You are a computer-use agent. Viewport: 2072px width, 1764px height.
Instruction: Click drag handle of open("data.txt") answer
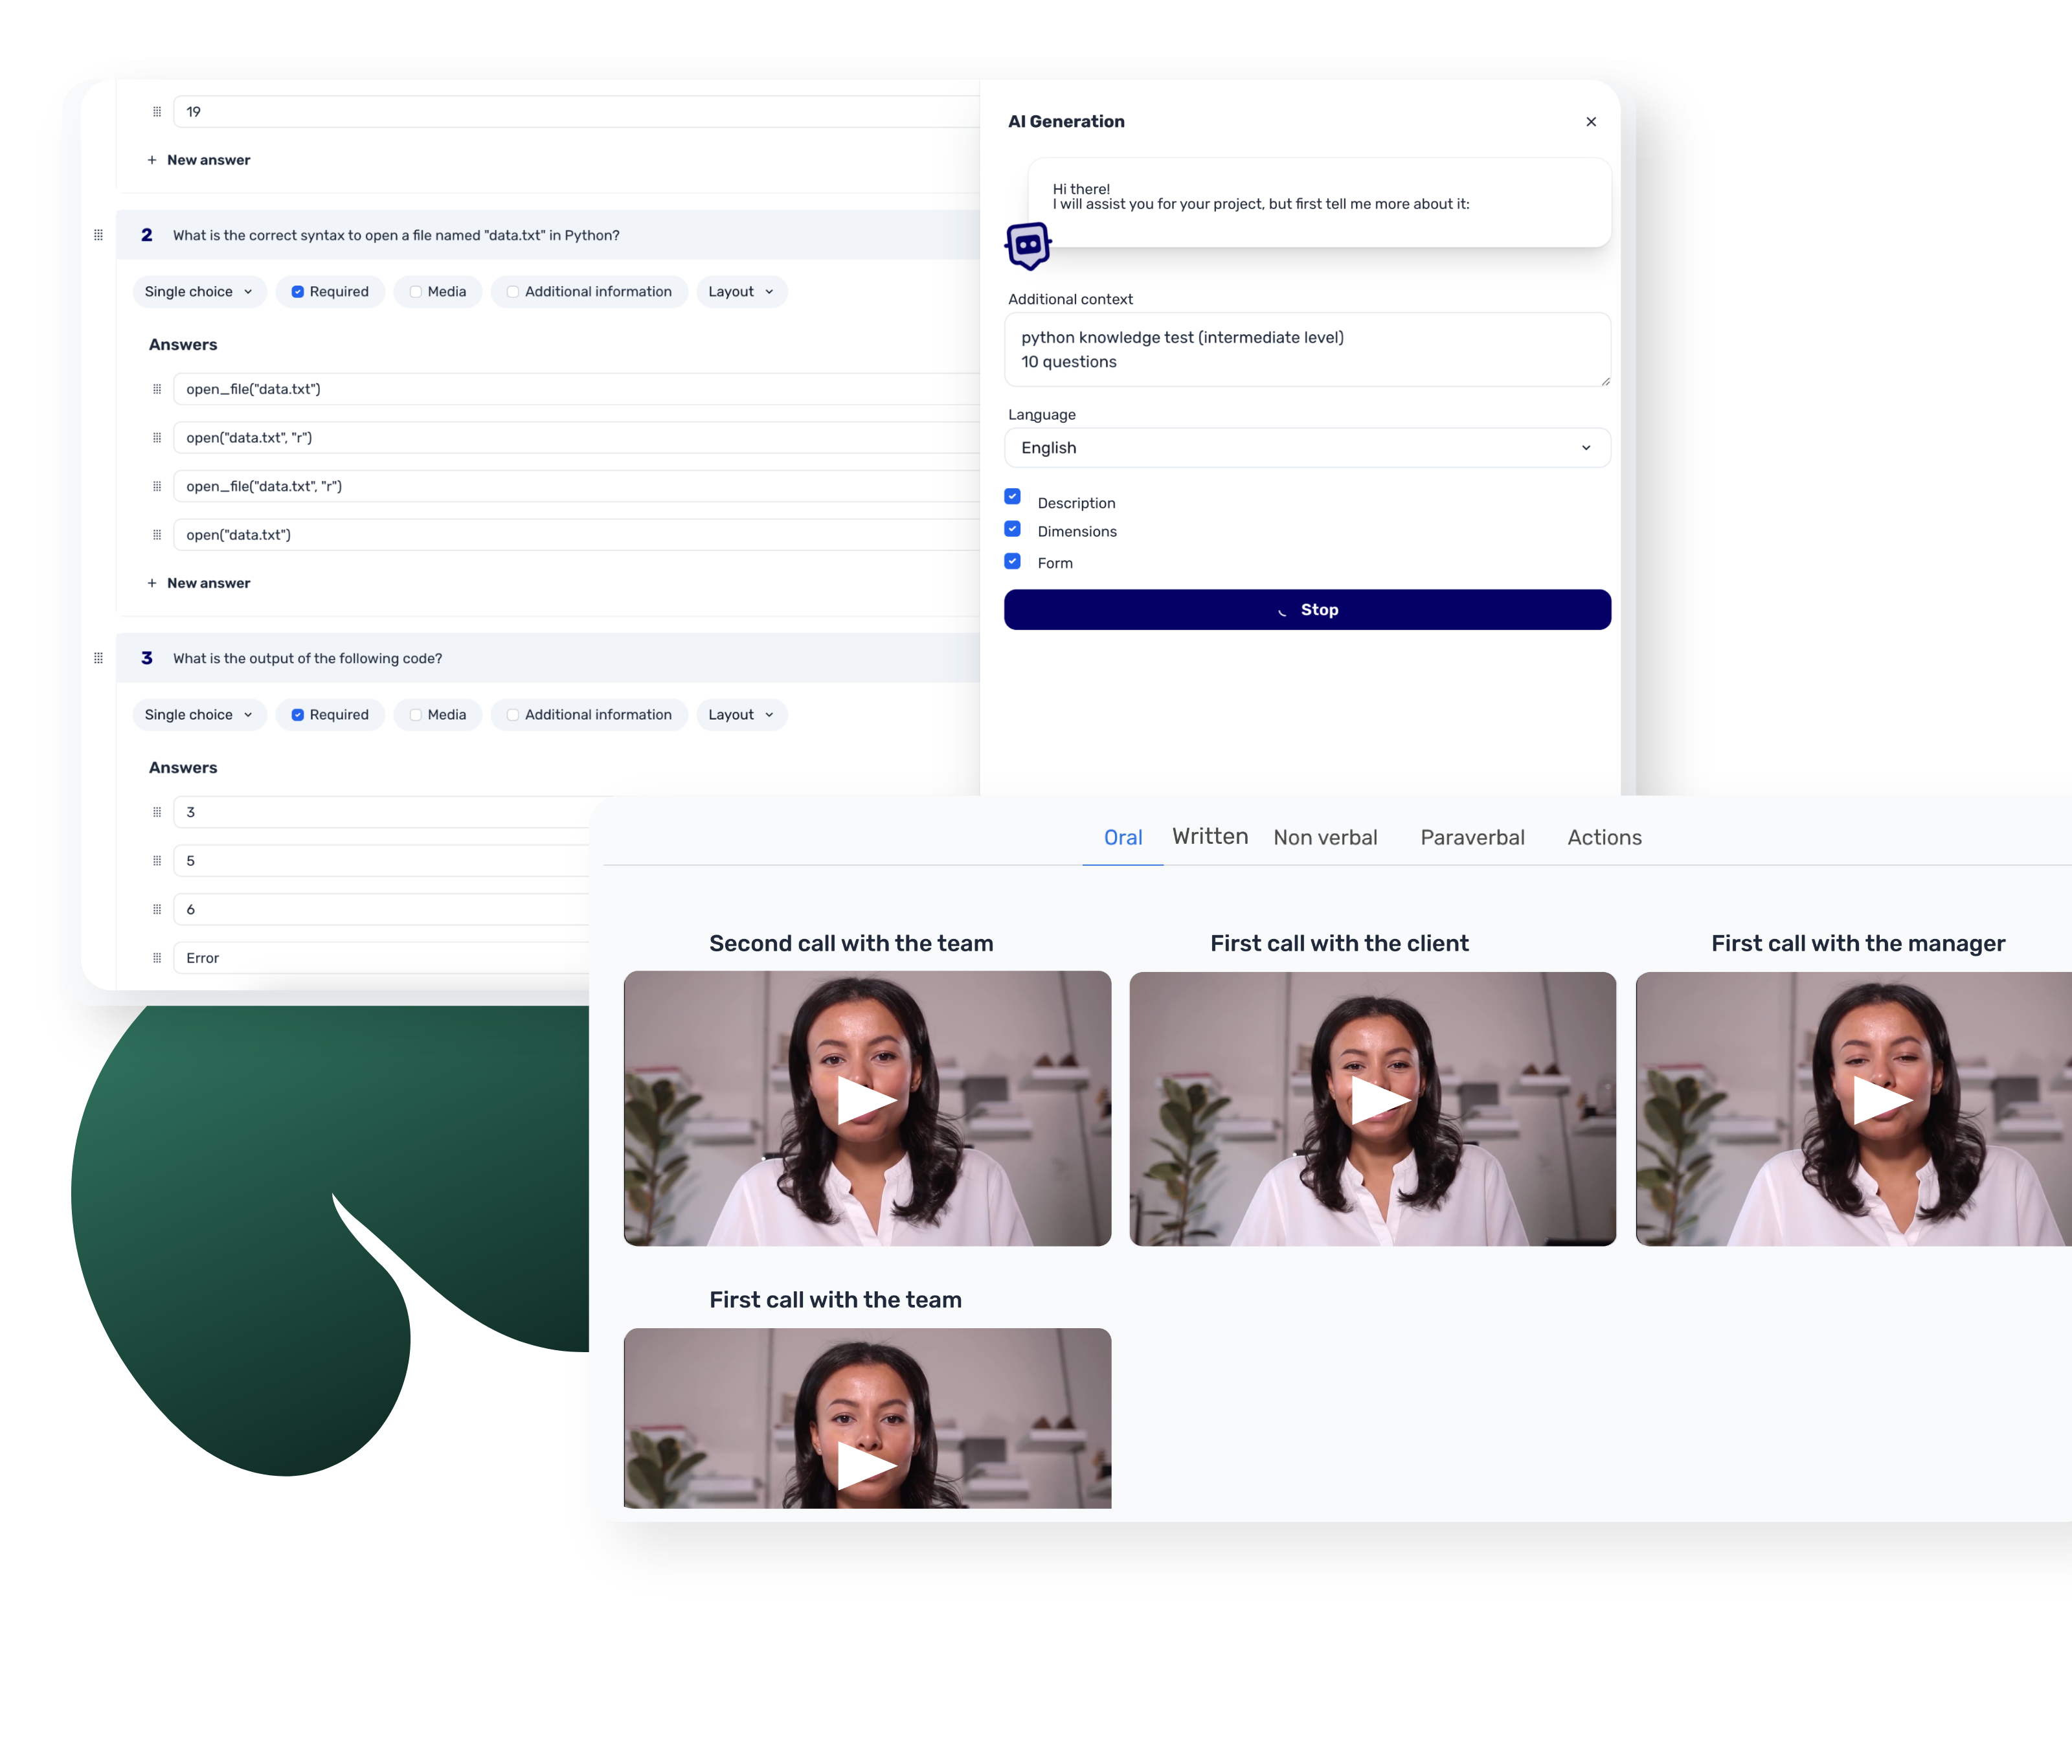(x=157, y=535)
